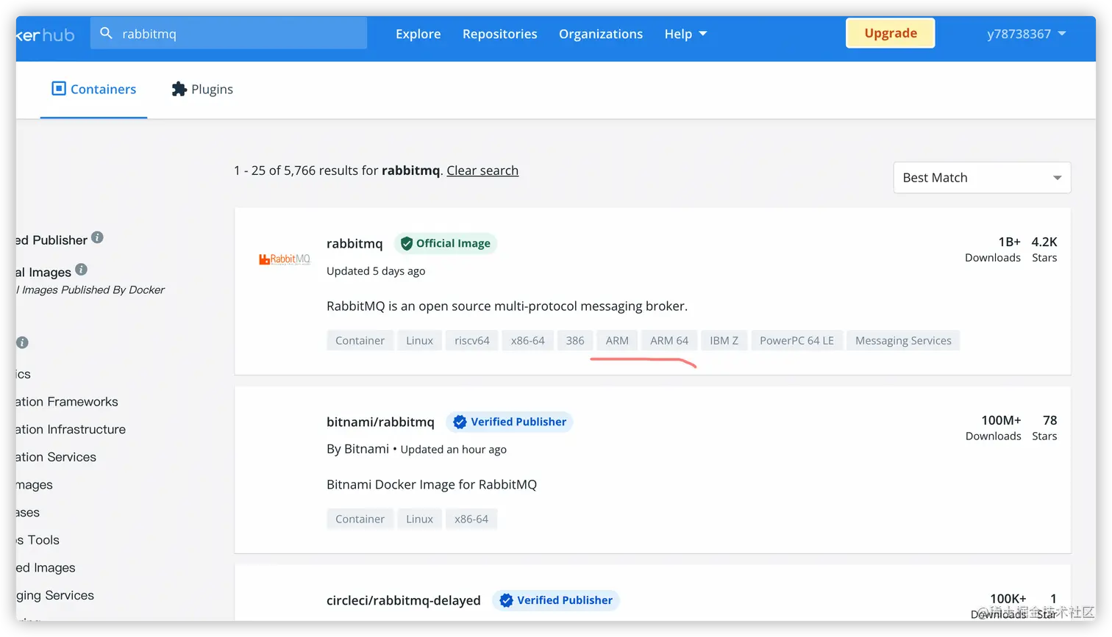This screenshot has width=1112, height=637.
Task: Click the info icon above the categories list
Action: click(22, 342)
